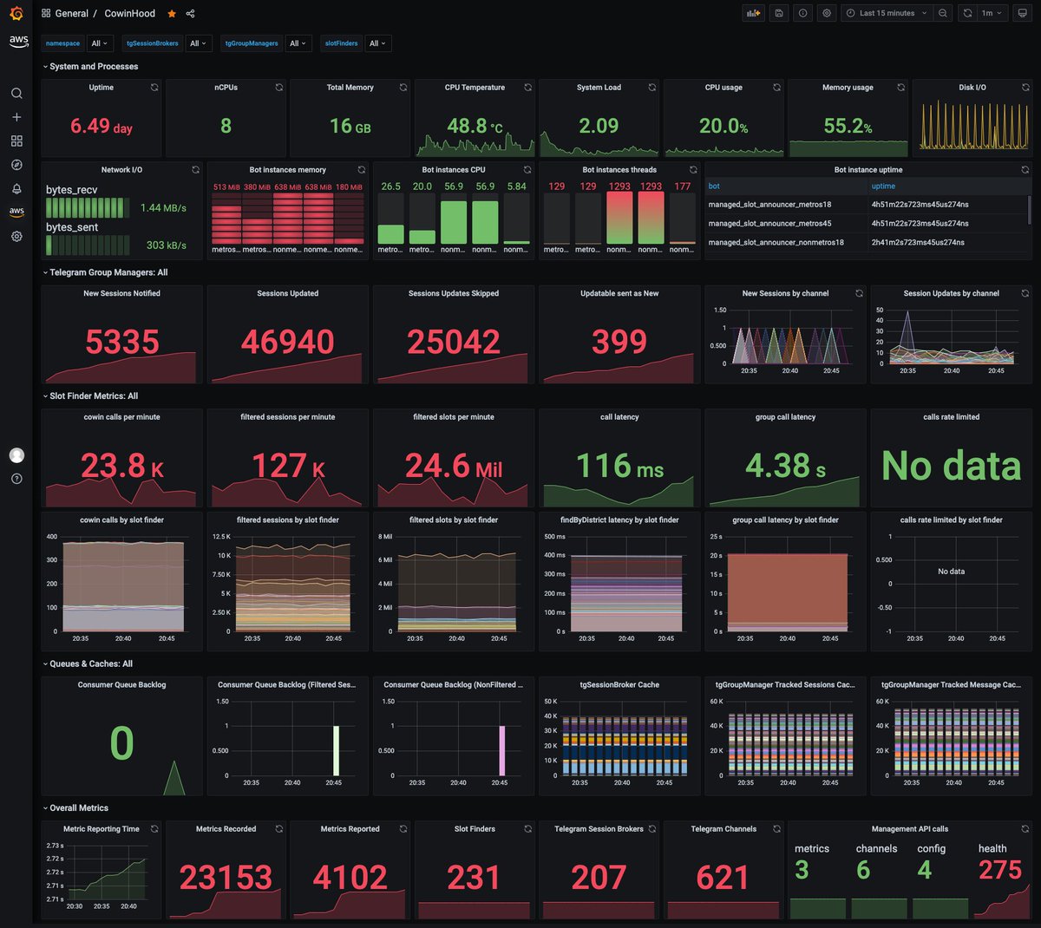Image resolution: width=1041 pixels, height=928 pixels.
Task: Open the Configuration gear in the sidebar
Action: coord(16,236)
